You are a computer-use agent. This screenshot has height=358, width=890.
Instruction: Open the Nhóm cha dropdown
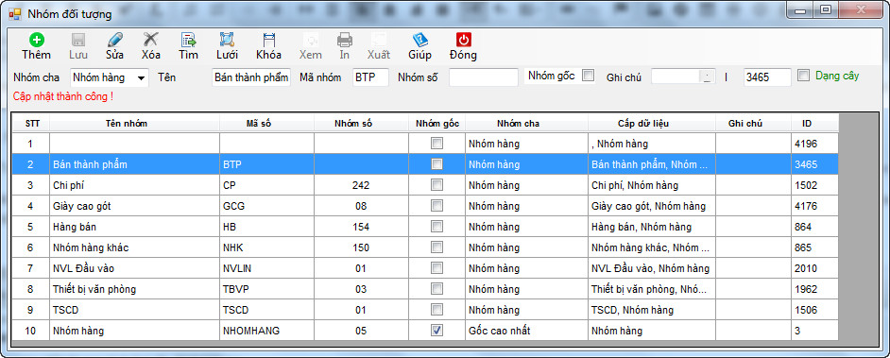(x=141, y=77)
